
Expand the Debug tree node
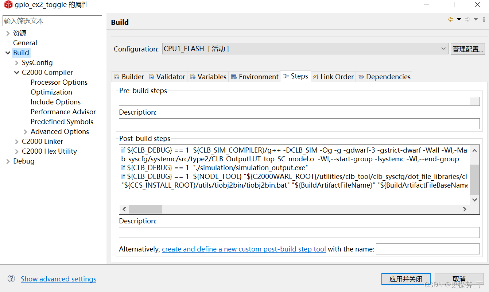click(8, 161)
